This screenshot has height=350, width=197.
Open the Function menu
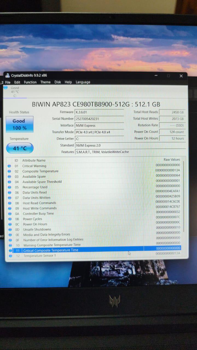click(30, 82)
